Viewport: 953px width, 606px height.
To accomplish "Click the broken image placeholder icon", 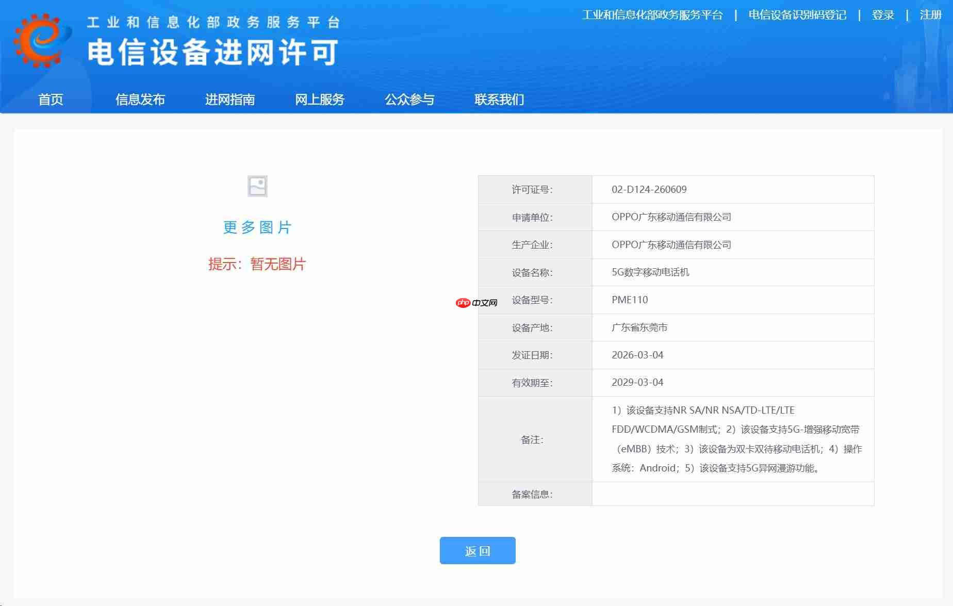I will (x=257, y=186).
